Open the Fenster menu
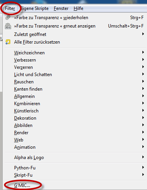147x190 pixels. (x=61, y=8)
